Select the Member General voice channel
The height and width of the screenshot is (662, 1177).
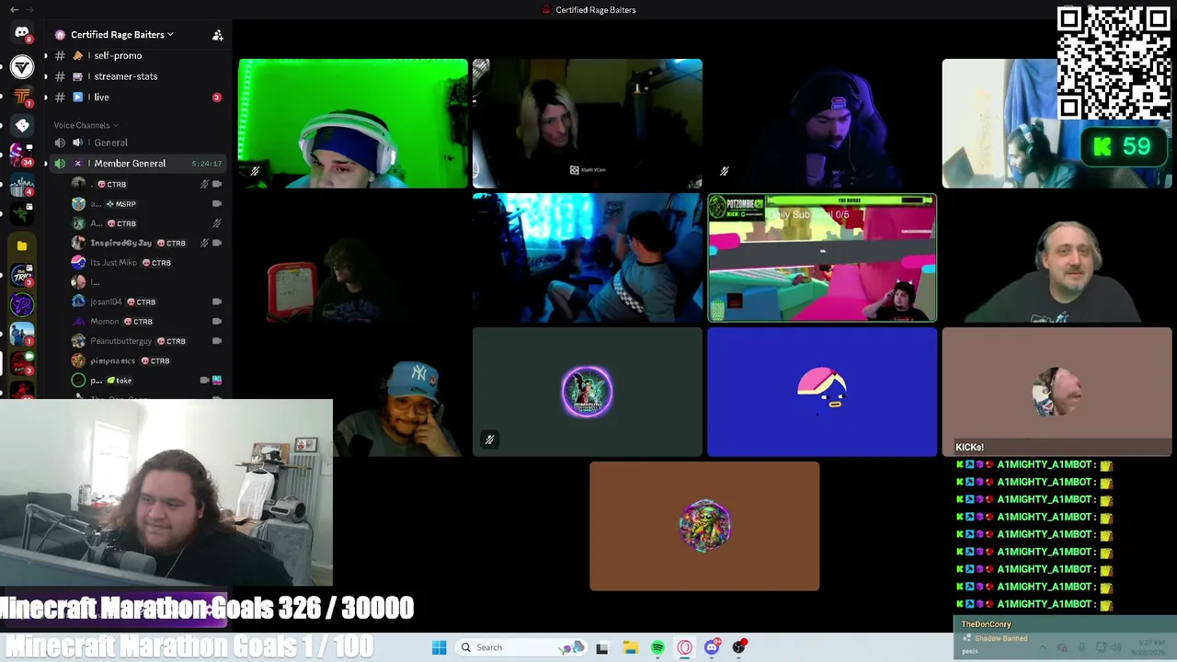click(x=138, y=164)
